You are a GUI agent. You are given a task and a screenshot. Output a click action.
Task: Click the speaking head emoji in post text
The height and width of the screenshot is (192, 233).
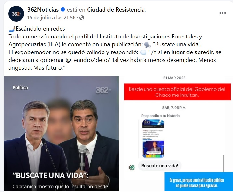pos(147,45)
